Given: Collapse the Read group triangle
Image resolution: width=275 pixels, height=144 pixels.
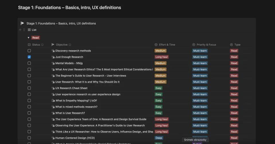Looking at the screenshot, I should 28,38.
